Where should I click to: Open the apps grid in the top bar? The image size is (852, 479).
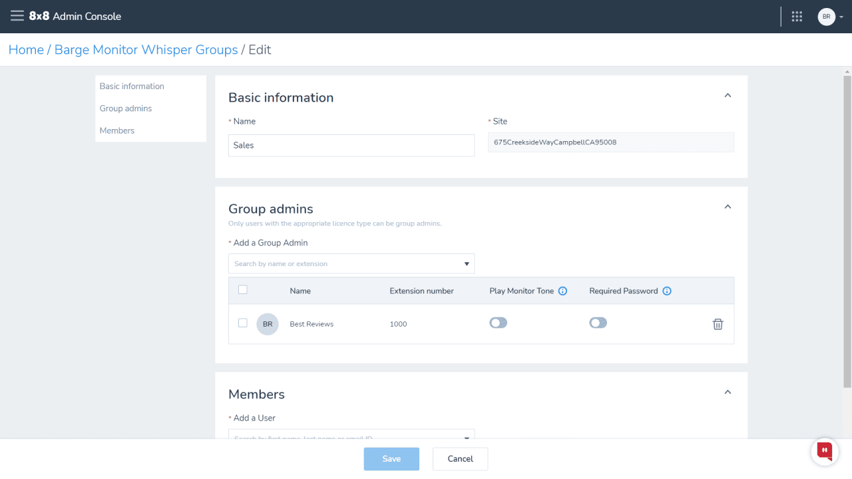(796, 16)
